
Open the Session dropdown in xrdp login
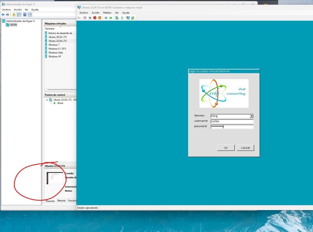coord(252,116)
